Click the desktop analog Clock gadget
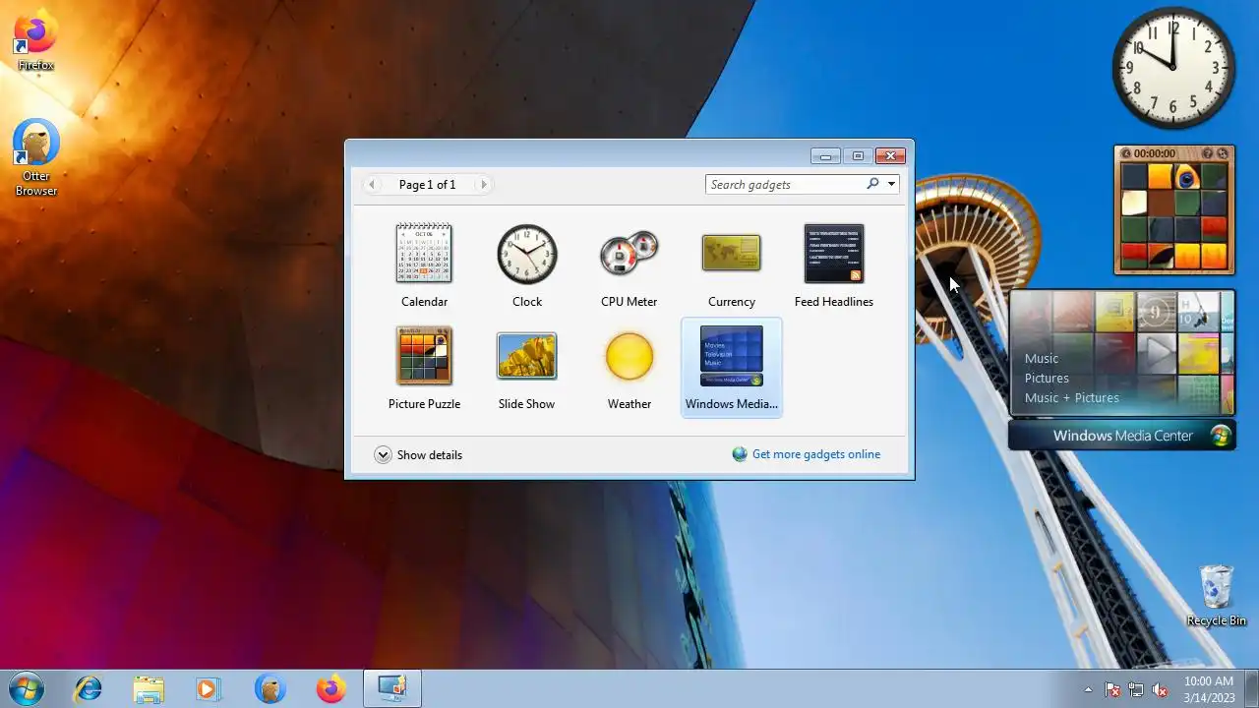Image resolution: width=1259 pixels, height=708 pixels. 1174,68
